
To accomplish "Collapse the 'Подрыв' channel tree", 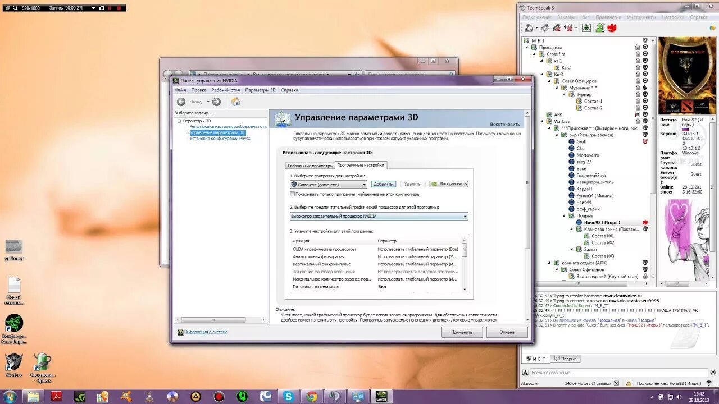I will tap(565, 216).
